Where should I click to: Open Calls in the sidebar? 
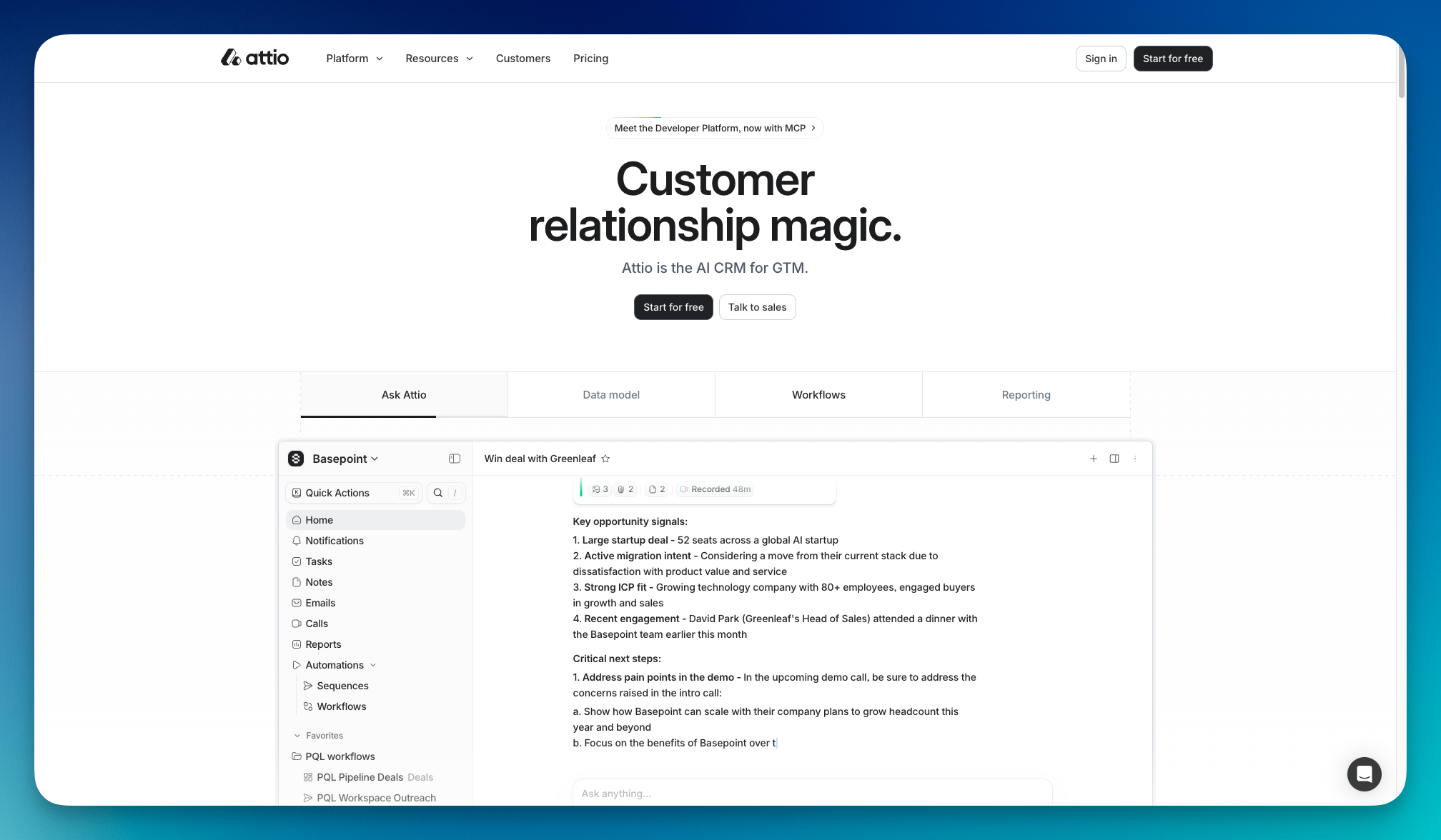[x=375, y=624]
